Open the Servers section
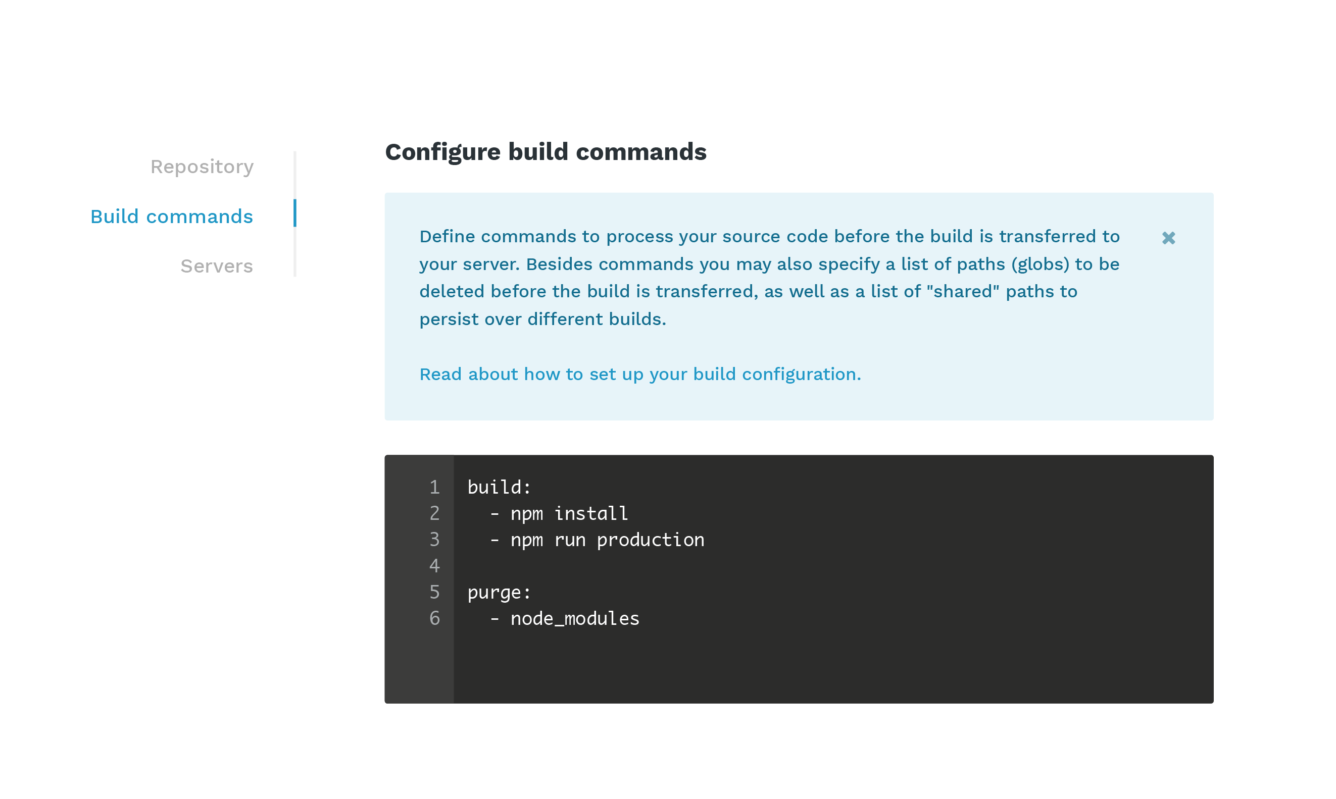Viewport: 1336px width, 799px height. (x=216, y=265)
